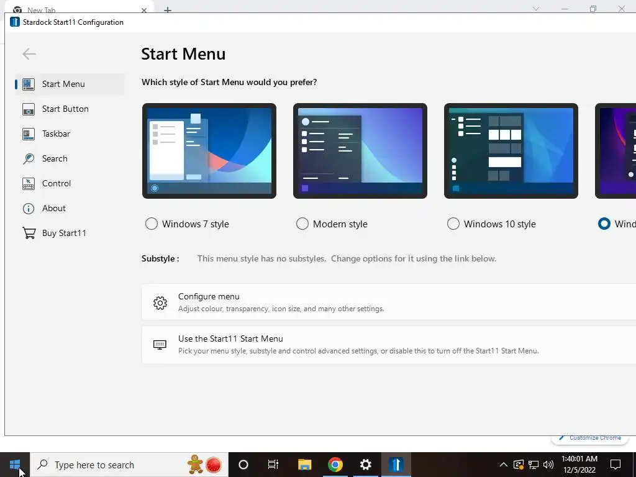Click the selected partially hidden style radio button

pyautogui.click(x=604, y=224)
